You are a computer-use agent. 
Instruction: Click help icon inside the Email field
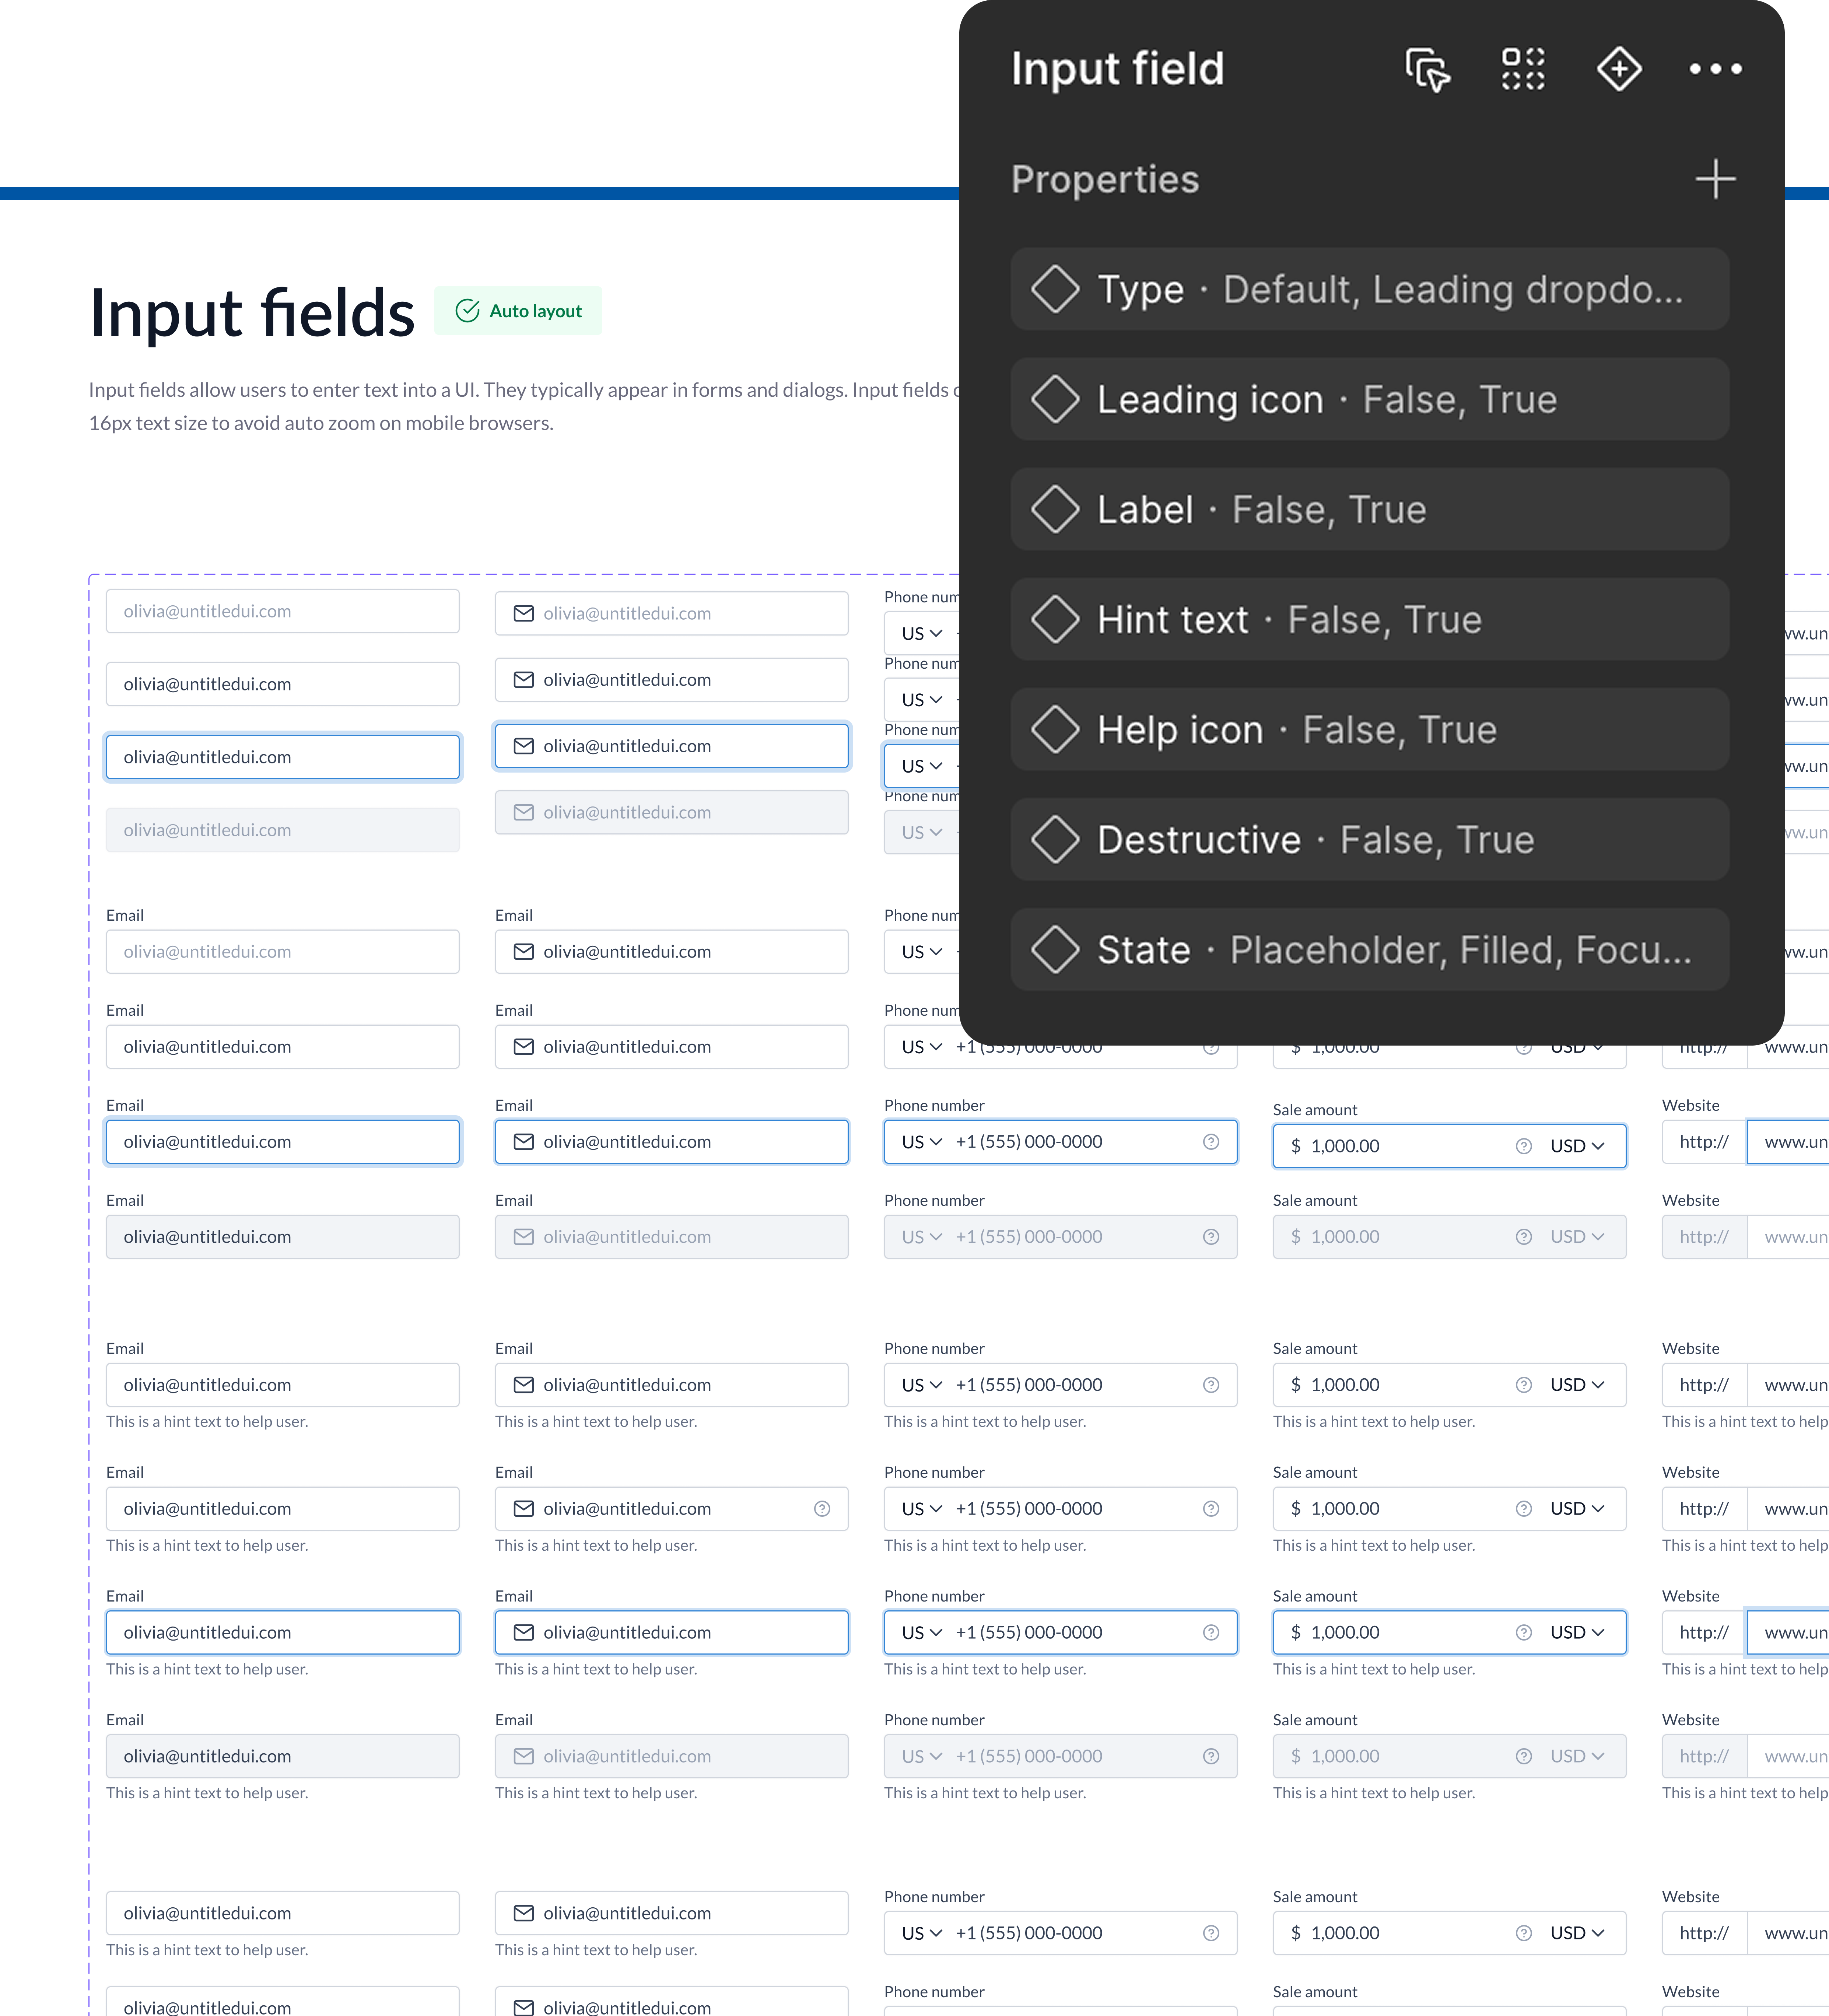(x=822, y=1509)
